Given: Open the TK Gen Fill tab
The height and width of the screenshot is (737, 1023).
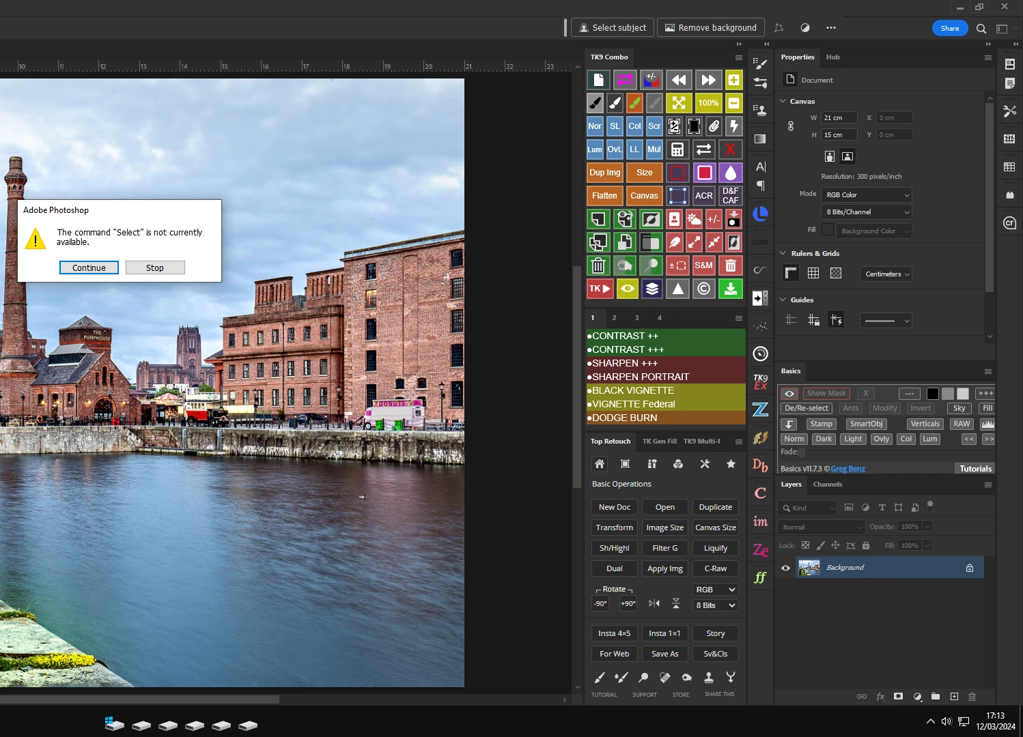Looking at the screenshot, I should pos(659,442).
